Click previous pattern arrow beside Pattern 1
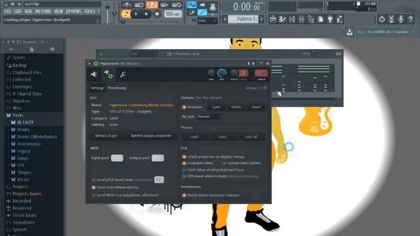 tap(224, 19)
